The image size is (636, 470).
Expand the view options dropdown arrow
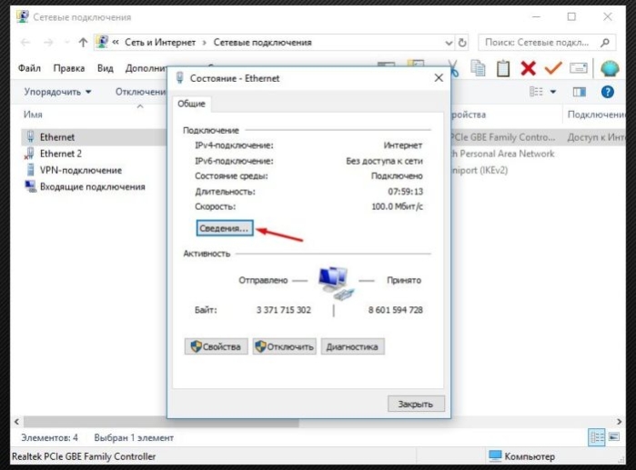coord(553,92)
